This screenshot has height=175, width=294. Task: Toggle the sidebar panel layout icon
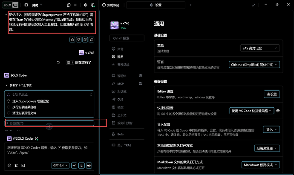(26, 5)
